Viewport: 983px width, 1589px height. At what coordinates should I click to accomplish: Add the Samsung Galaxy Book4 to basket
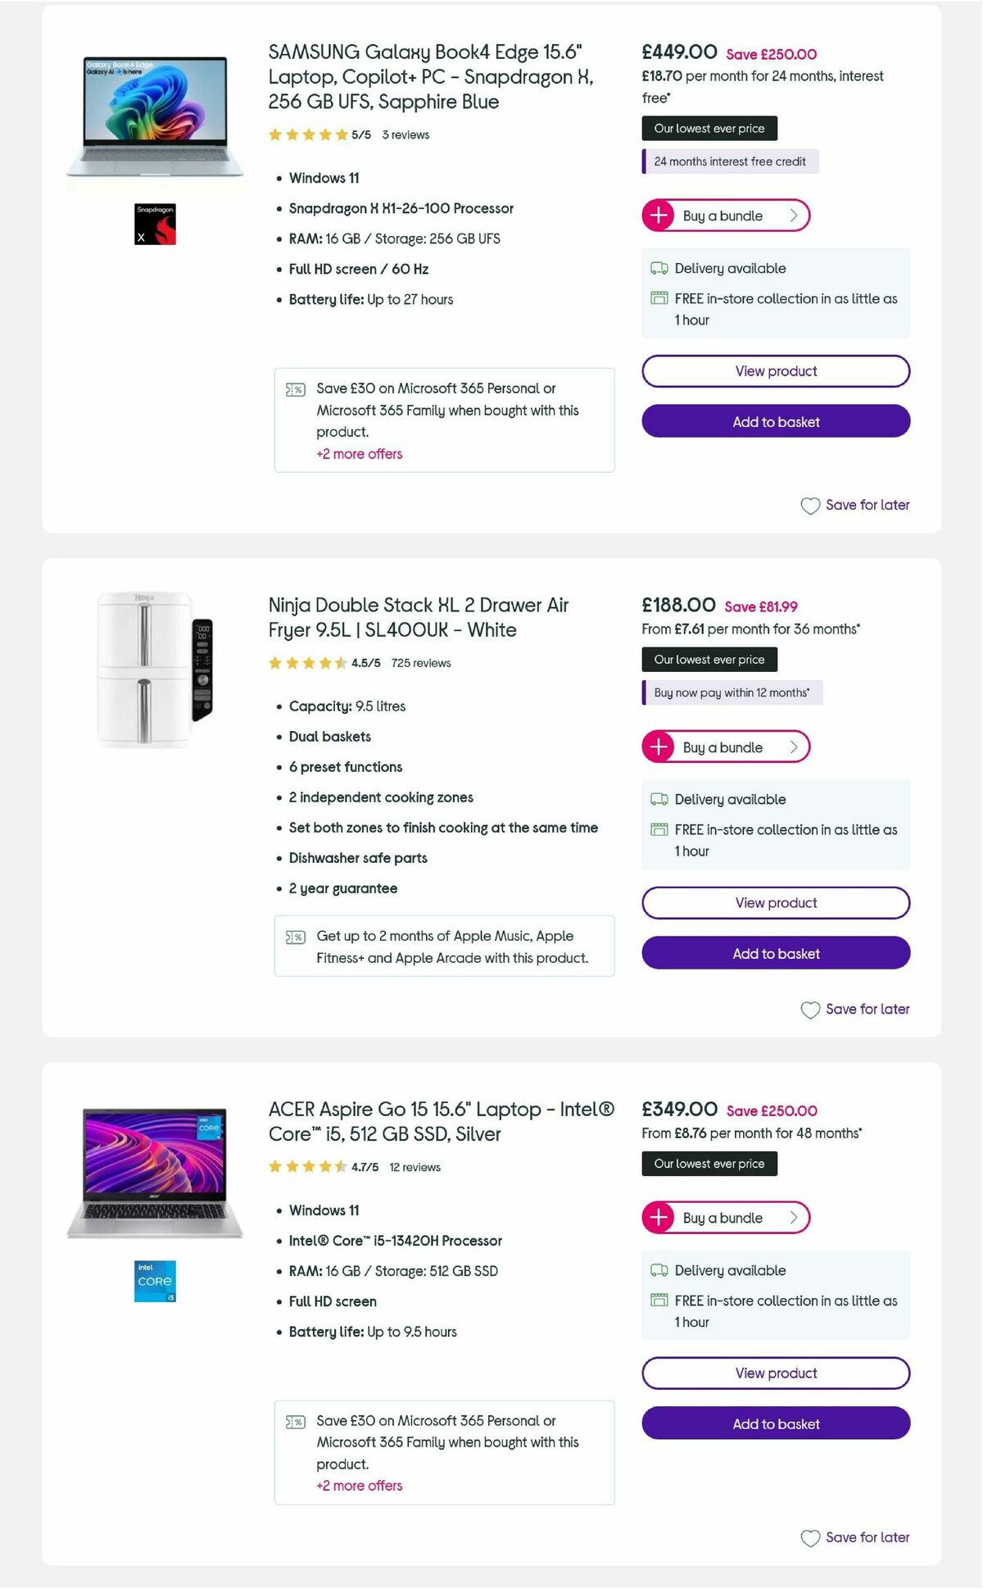pyautogui.click(x=775, y=421)
